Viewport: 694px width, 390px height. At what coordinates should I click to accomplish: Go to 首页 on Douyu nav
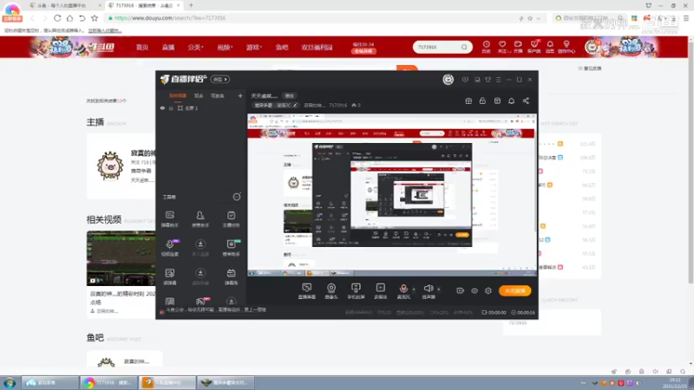(x=142, y=48)
